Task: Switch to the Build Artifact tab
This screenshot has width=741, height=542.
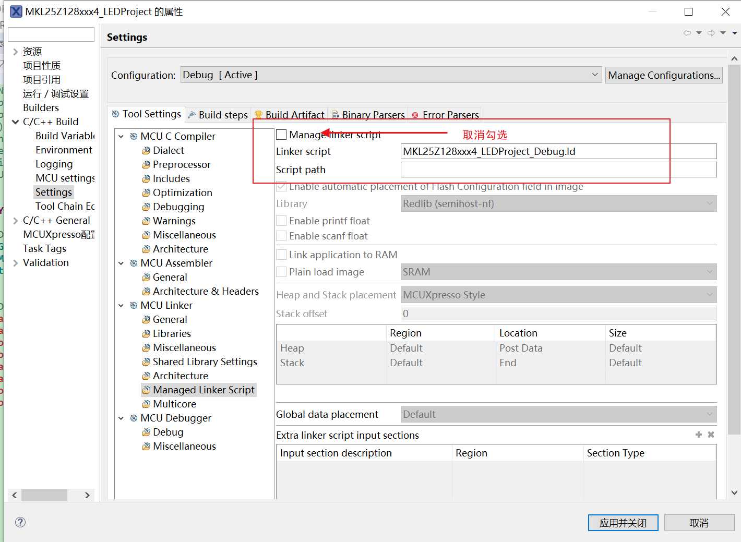Action: point(290,115)
